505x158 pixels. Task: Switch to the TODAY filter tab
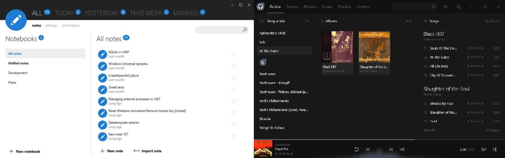64,13
